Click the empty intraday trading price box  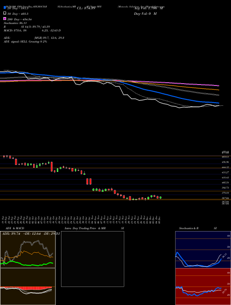(x=92, y=259)
